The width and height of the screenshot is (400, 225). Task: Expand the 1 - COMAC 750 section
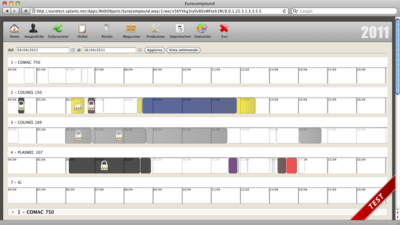pyautogui.click(x=13, y=212)
